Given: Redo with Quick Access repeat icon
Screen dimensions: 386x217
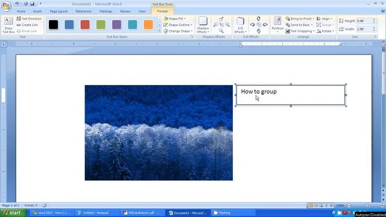Looking at the screenshot, I should [26, 4].
